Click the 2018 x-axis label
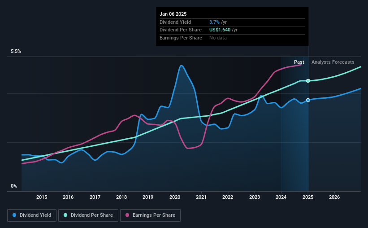 (121, 197)
